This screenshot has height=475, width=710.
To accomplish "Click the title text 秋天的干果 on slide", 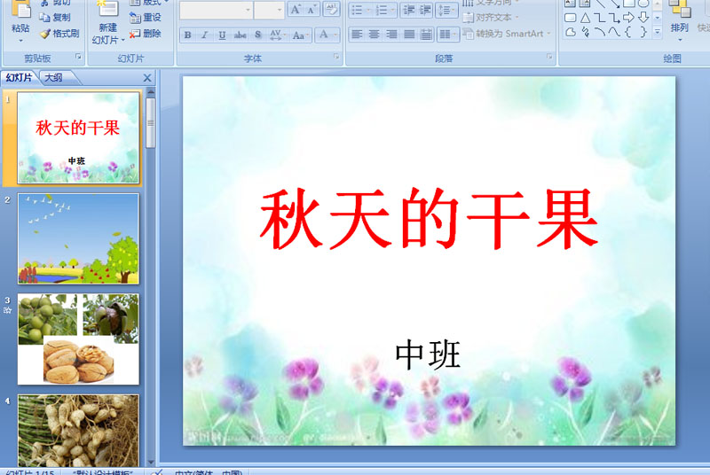I will (x=429, y=218).
